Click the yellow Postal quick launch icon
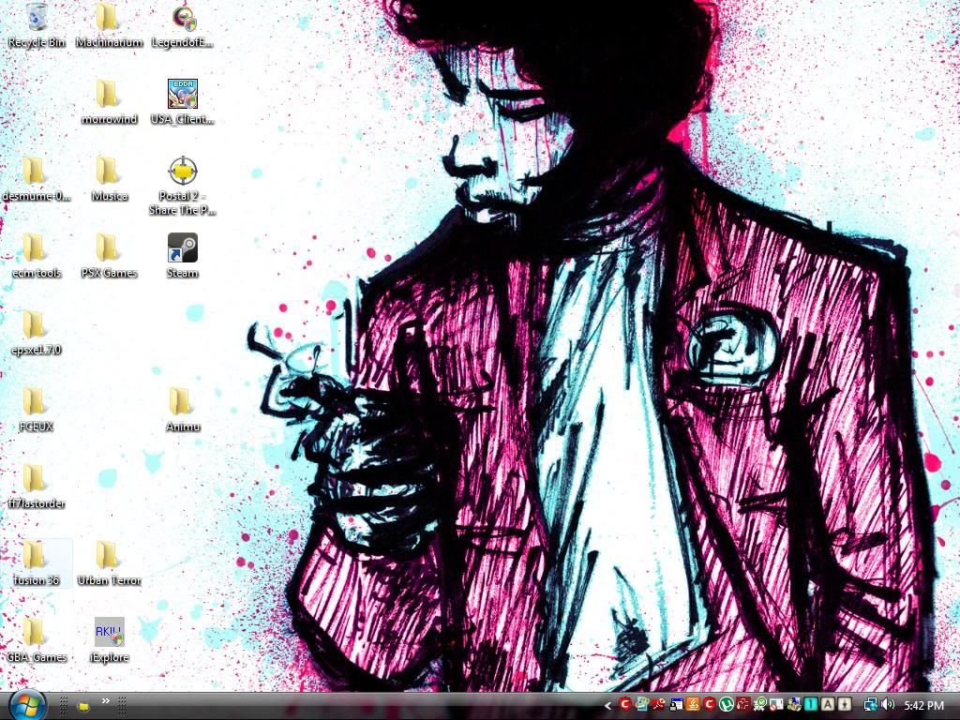 click(x=83, y=706)
